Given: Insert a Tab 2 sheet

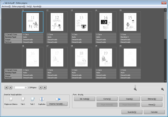Looking at the screenshot, I should coord(32,99).
